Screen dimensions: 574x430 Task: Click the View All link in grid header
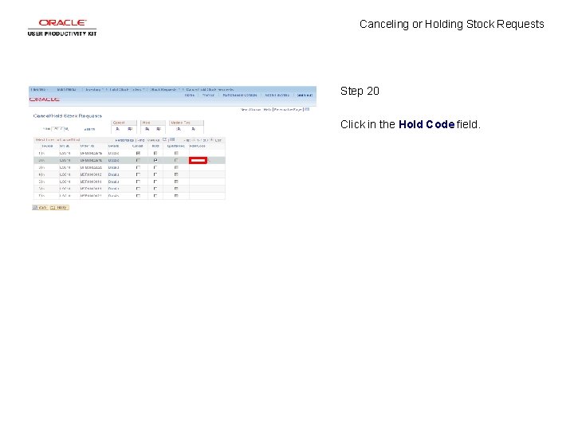153,140
